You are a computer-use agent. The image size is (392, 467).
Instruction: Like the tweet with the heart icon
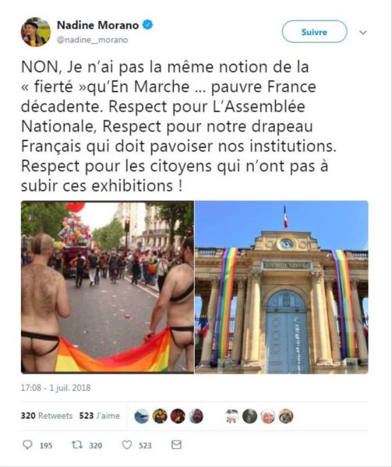pyautogui.click(x=127, y=445)
